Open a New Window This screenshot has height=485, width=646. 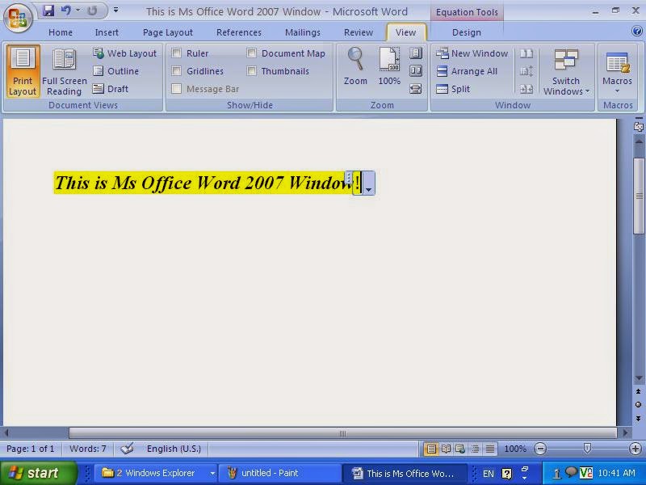click(x=472, y=53)
